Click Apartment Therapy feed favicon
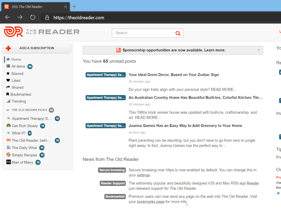The width and height of the screenshot is (281, 222). click(8, 118)
